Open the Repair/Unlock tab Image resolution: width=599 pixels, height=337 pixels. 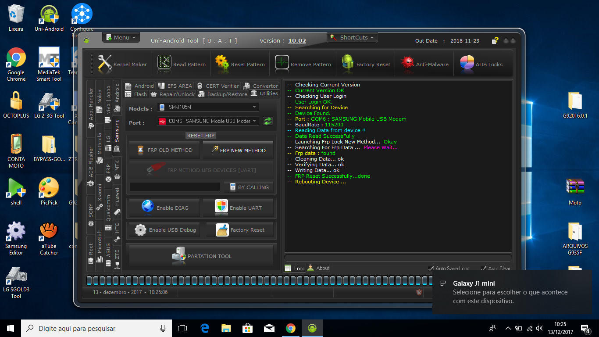pyautogui.click(x=172, y=94)
